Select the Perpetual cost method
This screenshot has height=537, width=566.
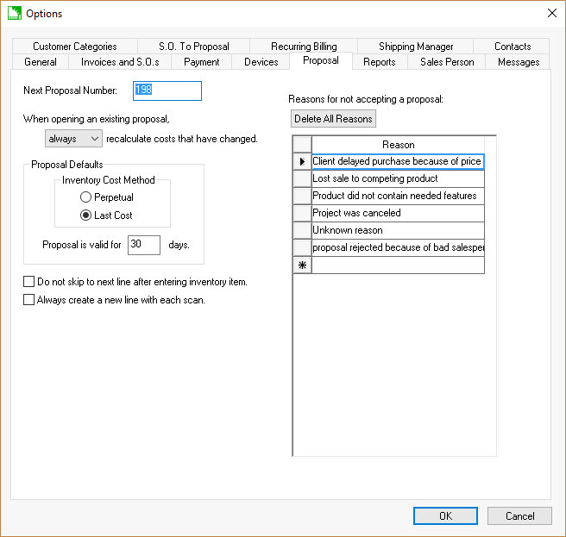click(86, 197)
